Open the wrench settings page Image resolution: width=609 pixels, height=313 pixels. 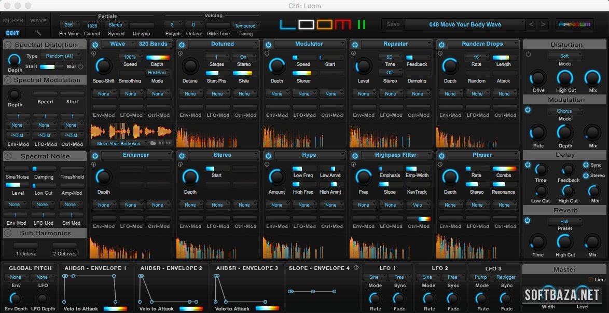click(x=38, y=32)
